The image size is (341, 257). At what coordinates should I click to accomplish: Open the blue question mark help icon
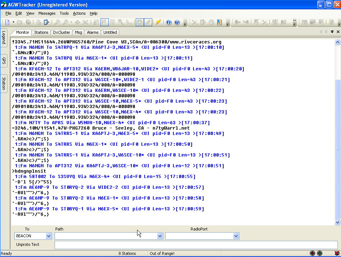(177, 22)
